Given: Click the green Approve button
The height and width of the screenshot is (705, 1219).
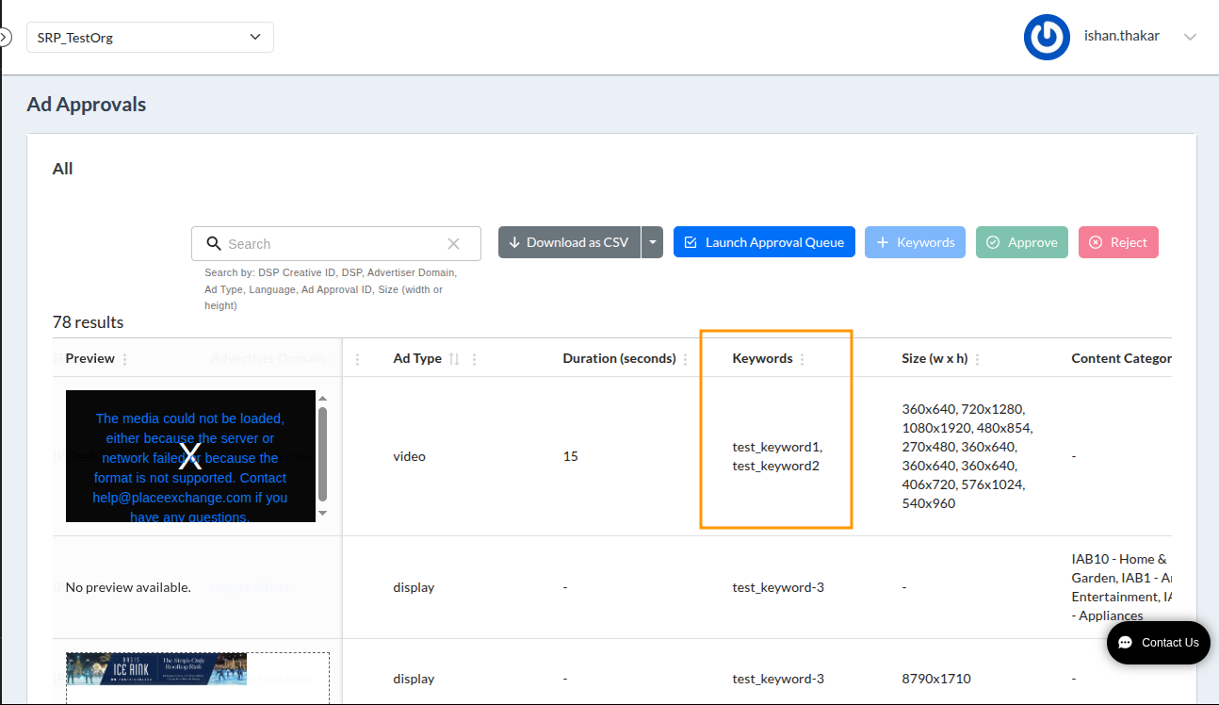Looking at the screenshot, I should pos(1022,242).
